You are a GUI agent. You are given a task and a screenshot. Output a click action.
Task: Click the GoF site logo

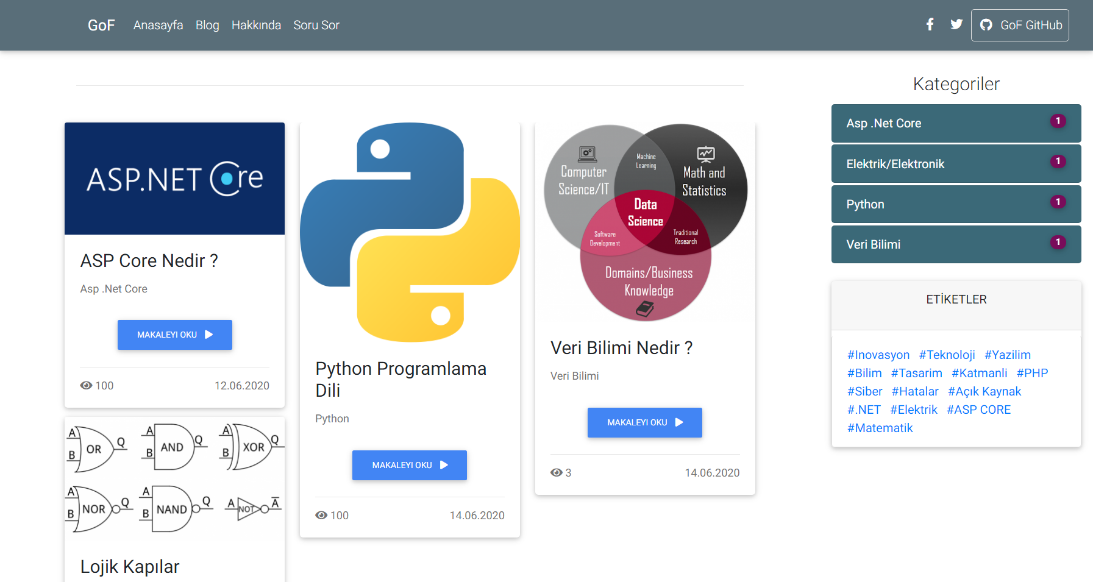[101, 25]
